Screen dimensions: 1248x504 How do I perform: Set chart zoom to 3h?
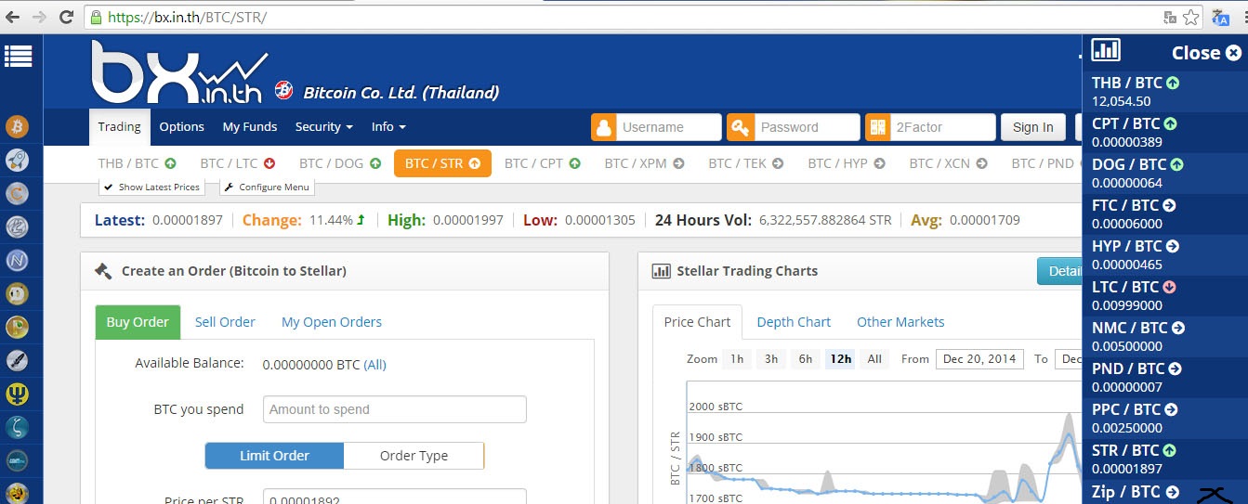click(x=771, y=359)
